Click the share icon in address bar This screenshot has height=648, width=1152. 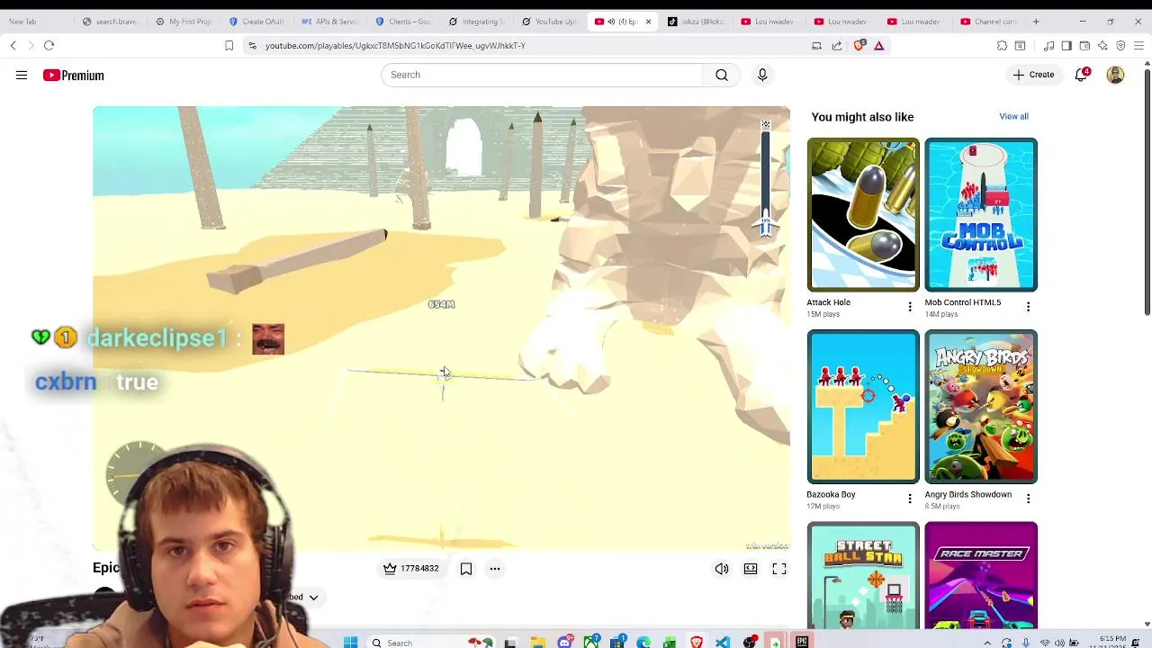point(837,45)
